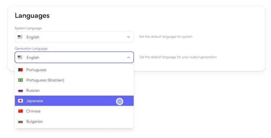
Task: Choose Portuguese (Brazilian) option
Action: pos(45,80)
